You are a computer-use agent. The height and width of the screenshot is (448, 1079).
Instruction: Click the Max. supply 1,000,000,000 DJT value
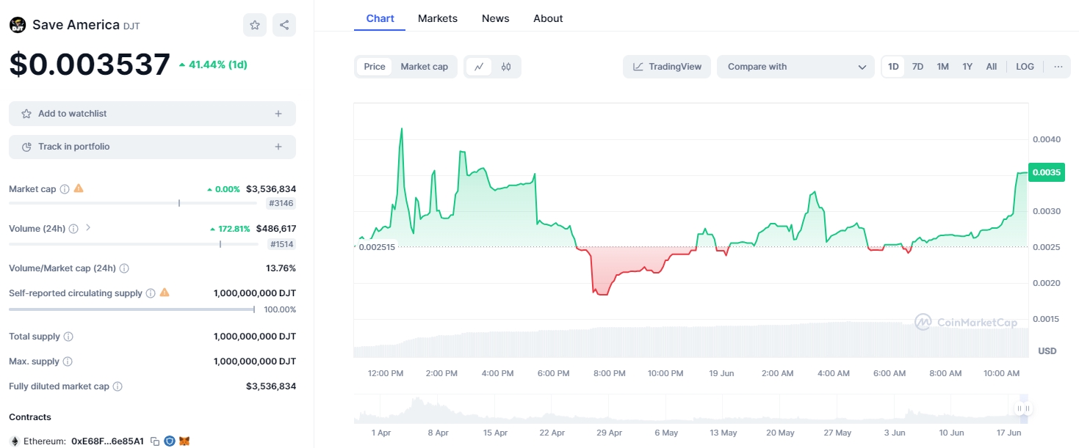255,361
